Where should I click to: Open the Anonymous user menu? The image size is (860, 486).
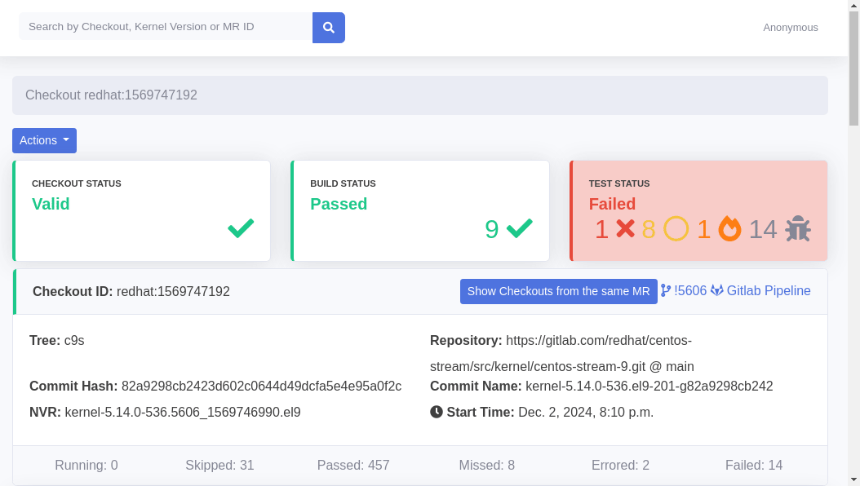(x=790, y=28)
